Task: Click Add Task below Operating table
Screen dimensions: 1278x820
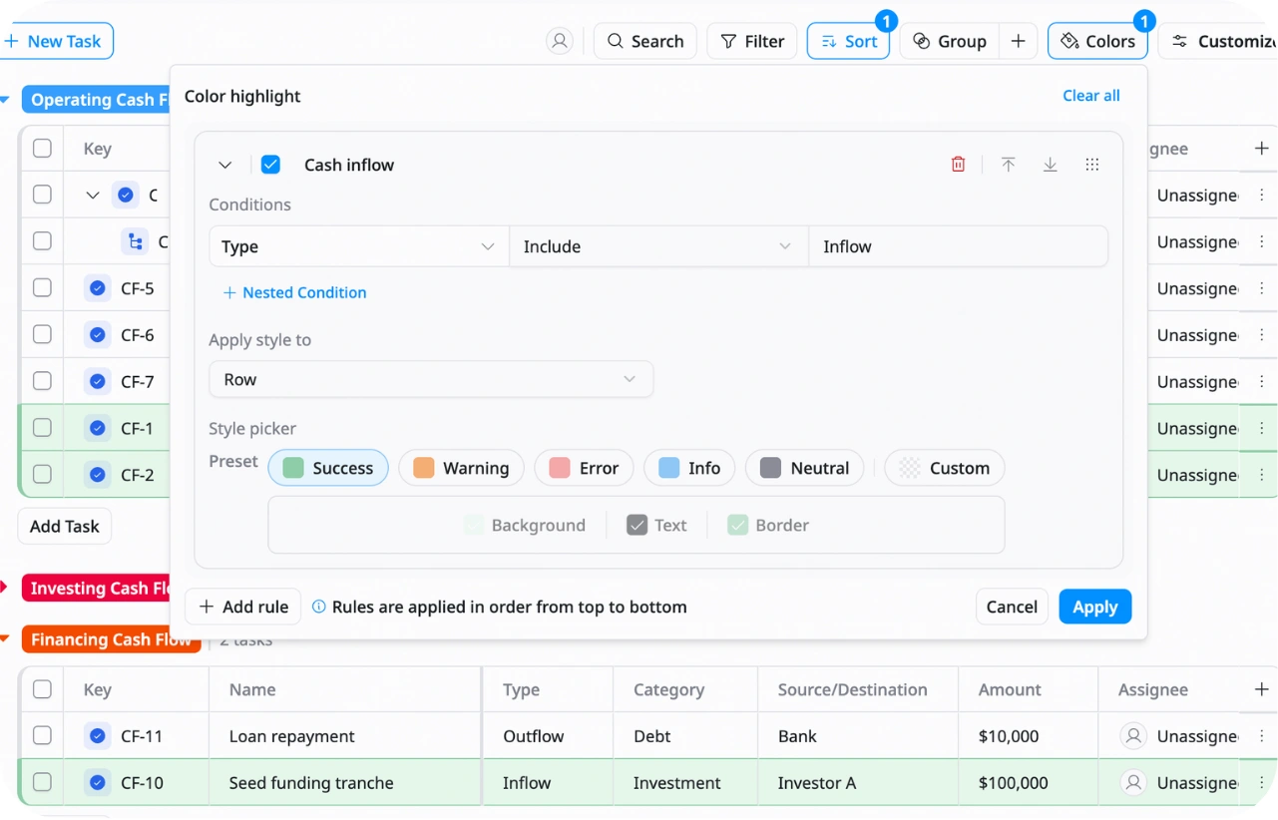Action: tap(65, 526)
